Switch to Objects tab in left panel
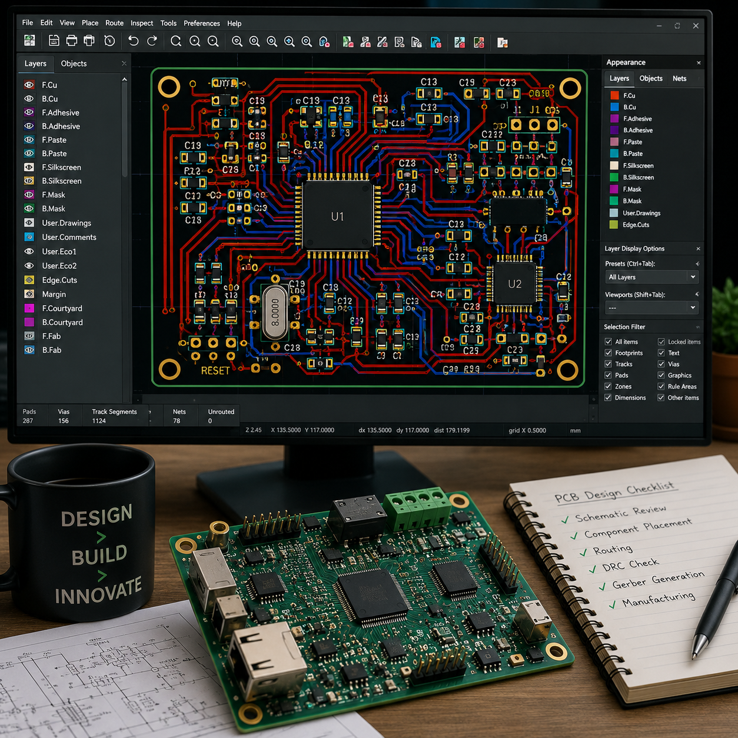738x738 pixels. tap(74, 64)
